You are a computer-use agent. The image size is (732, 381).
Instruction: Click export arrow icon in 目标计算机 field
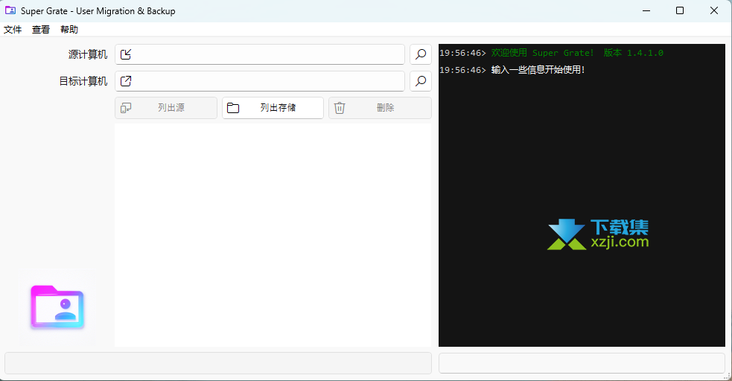(x=126, y=81)
